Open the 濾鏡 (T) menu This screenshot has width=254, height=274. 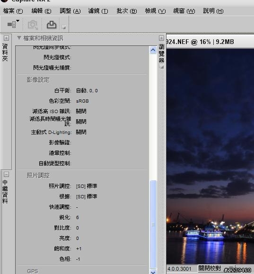98,11
